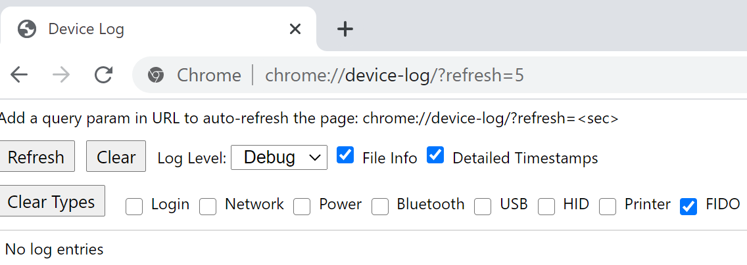The image size is (747, 265).
Task: Click the globe favicon on the Device Log tab
Action: coord(27,30)
